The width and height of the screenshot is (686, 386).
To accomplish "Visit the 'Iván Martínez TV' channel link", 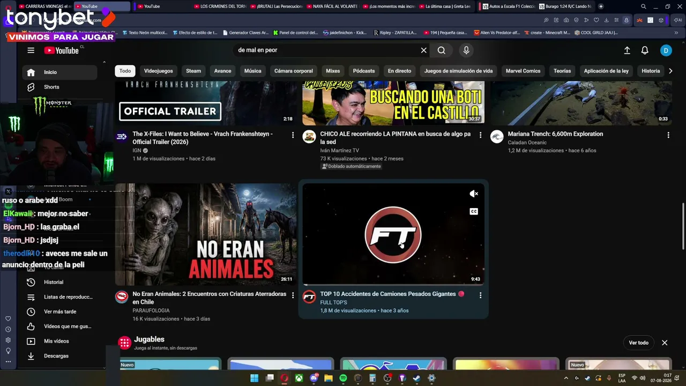I will tap(339, 151).
